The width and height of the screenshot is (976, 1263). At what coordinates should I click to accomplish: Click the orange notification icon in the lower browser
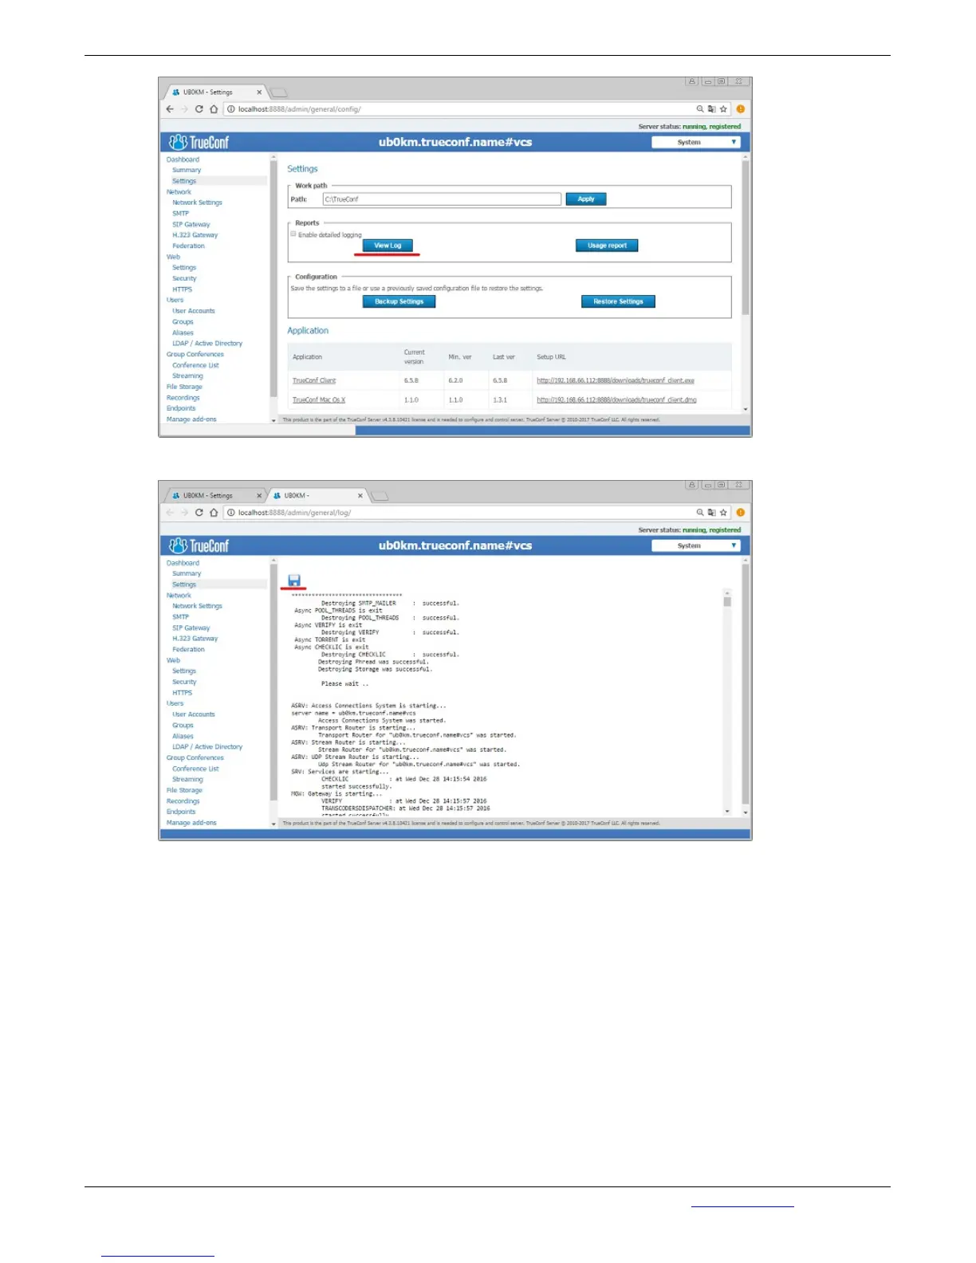741,513
